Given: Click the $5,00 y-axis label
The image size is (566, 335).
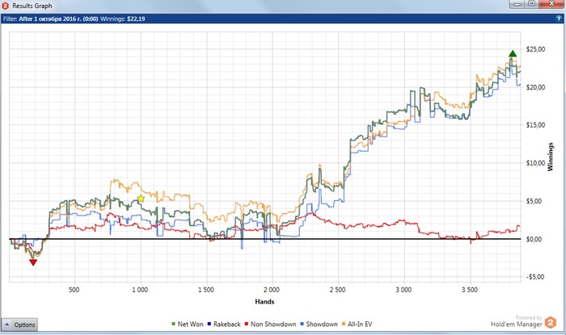Looking at the screenshot, I should click(534, 201).
